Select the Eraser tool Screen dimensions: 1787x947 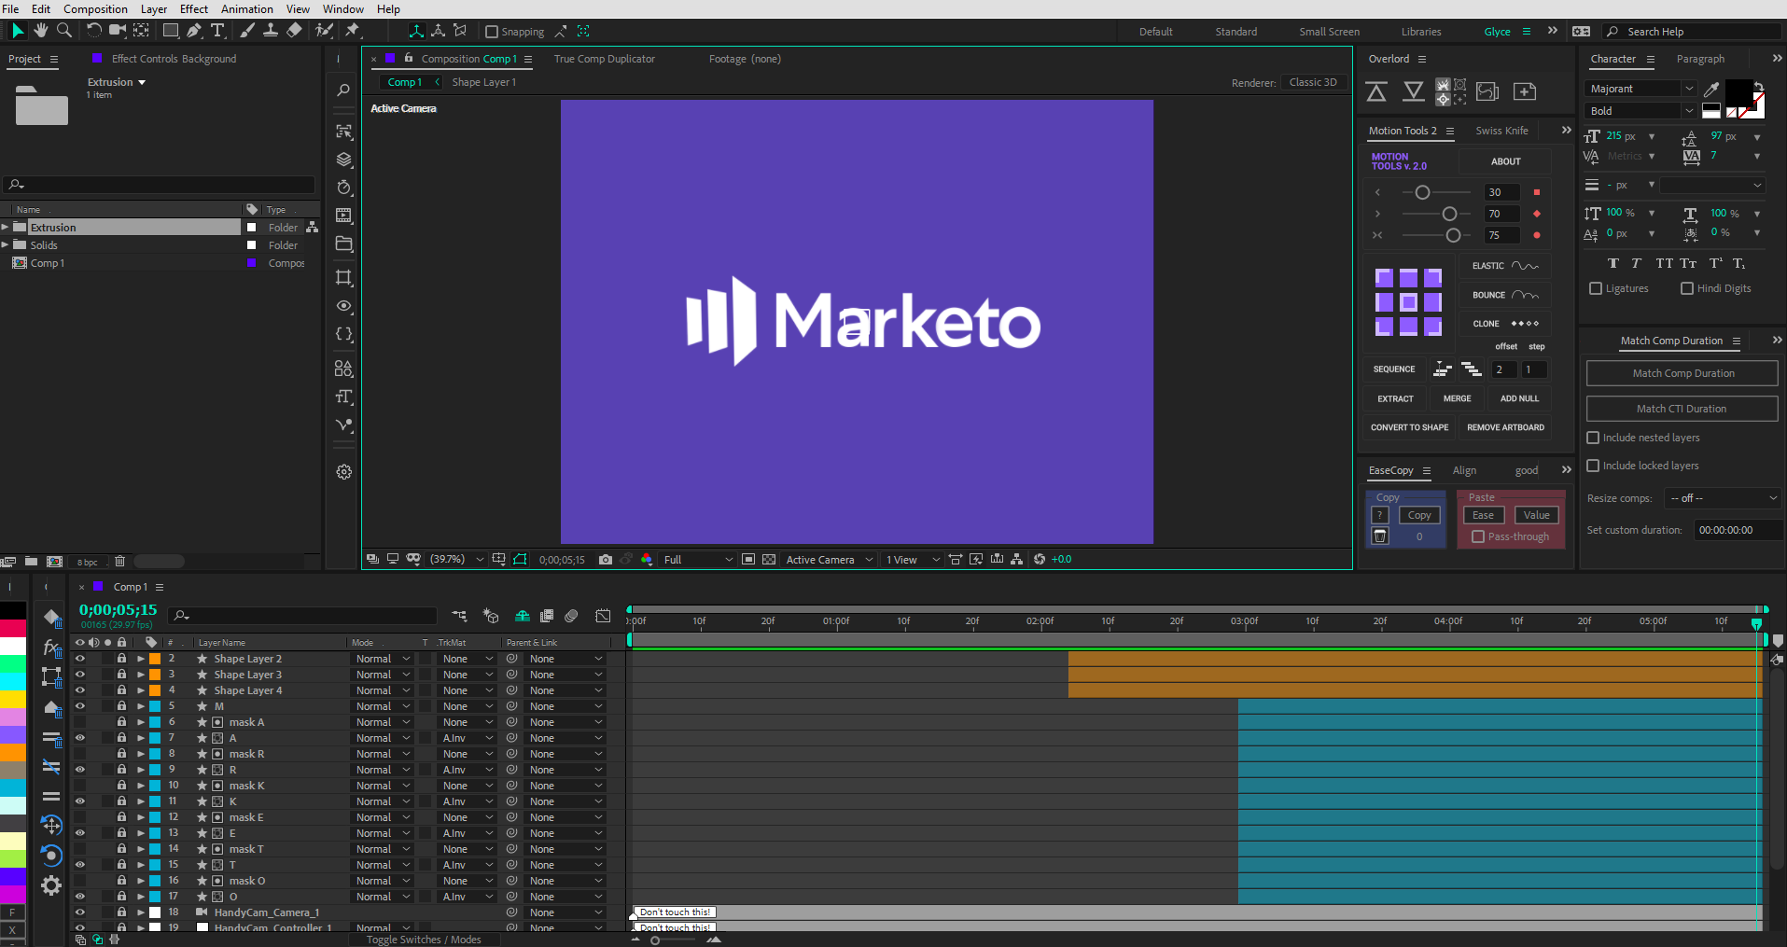294,31
